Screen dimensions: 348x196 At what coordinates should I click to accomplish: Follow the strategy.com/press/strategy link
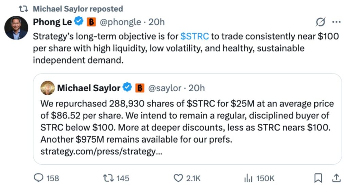coord(101,151)
